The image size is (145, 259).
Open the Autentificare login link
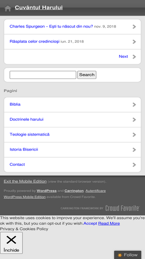[x=96, y=191]
